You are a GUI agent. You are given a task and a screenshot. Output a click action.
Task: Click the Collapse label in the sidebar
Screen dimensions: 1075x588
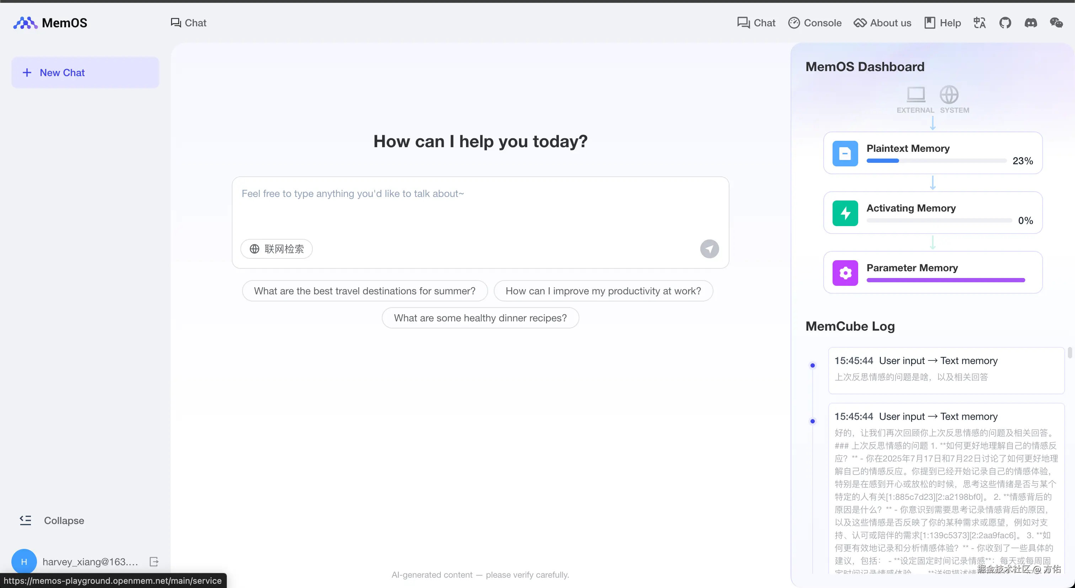click(64, 520)
